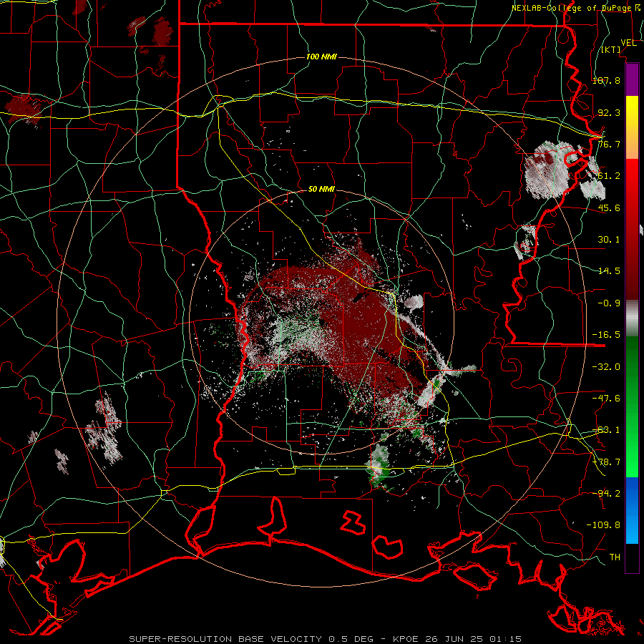This screenshot has width=644, height=644.
Task: Click the black TH segment of color bar
Action: [x=632, y=557]
